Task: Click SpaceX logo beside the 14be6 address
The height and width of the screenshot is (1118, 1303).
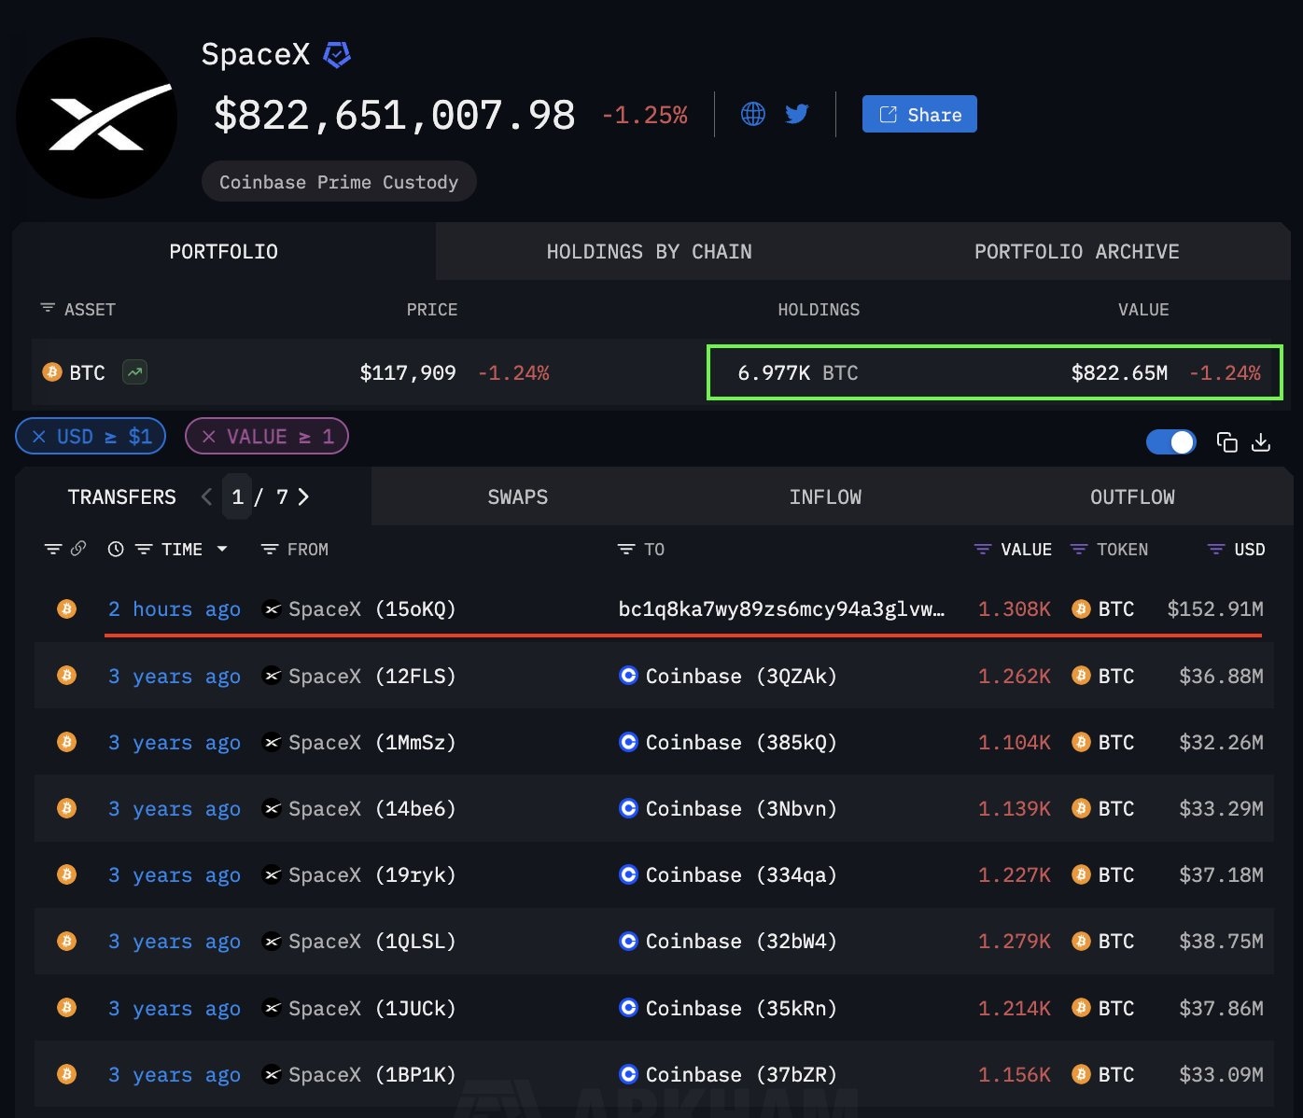Action: tap(272, 808)
